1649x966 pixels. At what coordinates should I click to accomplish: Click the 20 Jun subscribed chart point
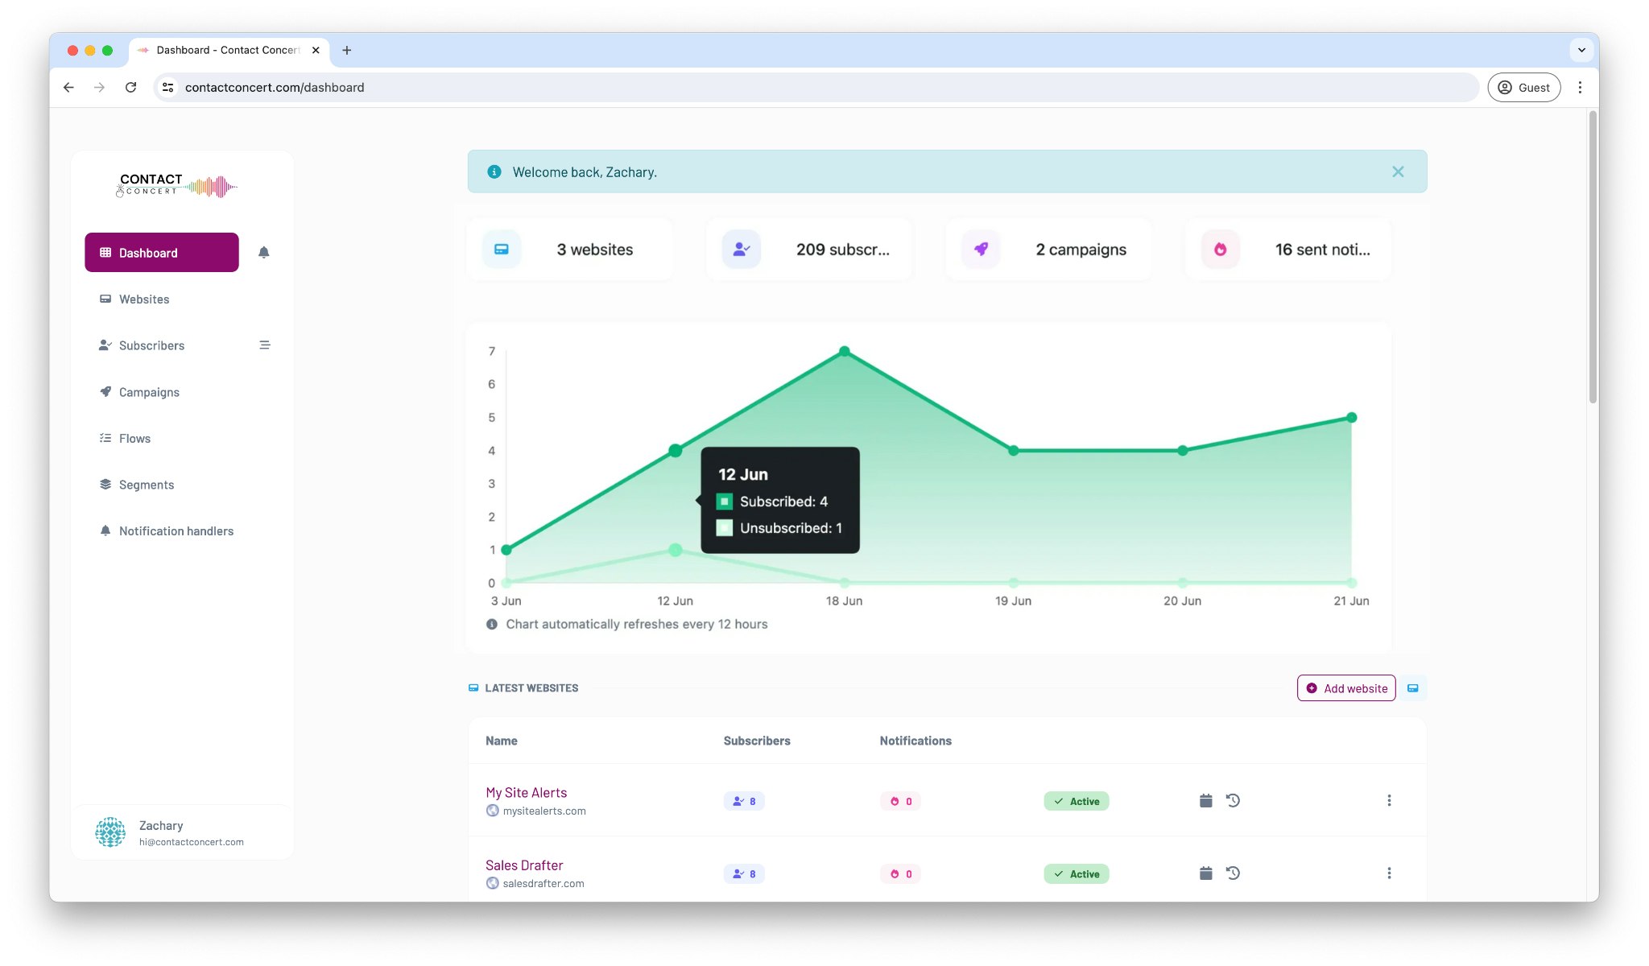[1182, 451]
